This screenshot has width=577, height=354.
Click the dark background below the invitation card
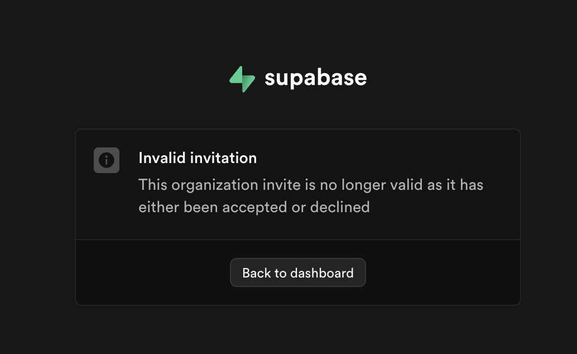pyautogui.click(x=298, y=331)
